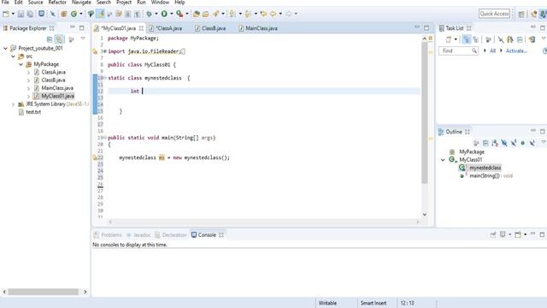This screenshot has width=547, height=308.
Task: Switch to the Problems tab
Action: pos(108,235)
